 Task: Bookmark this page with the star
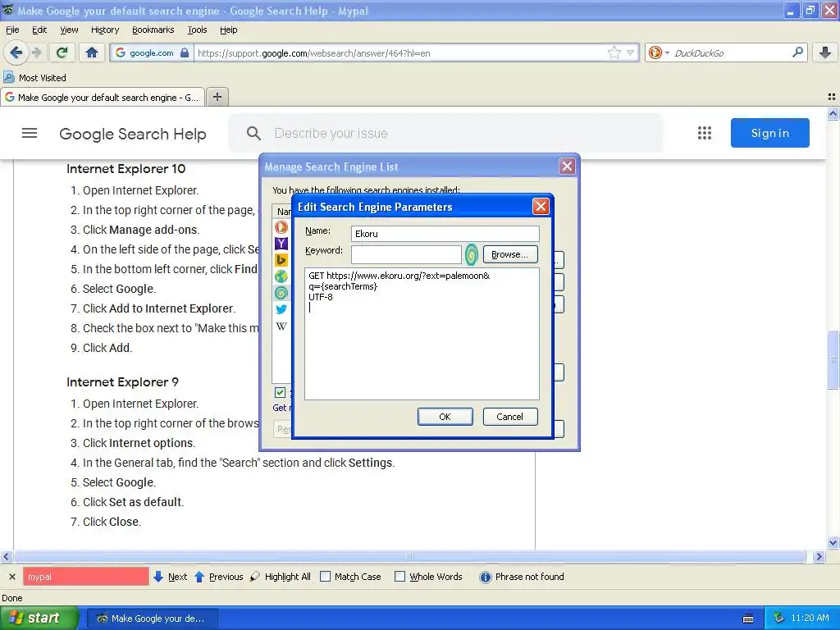click(614, 52)
